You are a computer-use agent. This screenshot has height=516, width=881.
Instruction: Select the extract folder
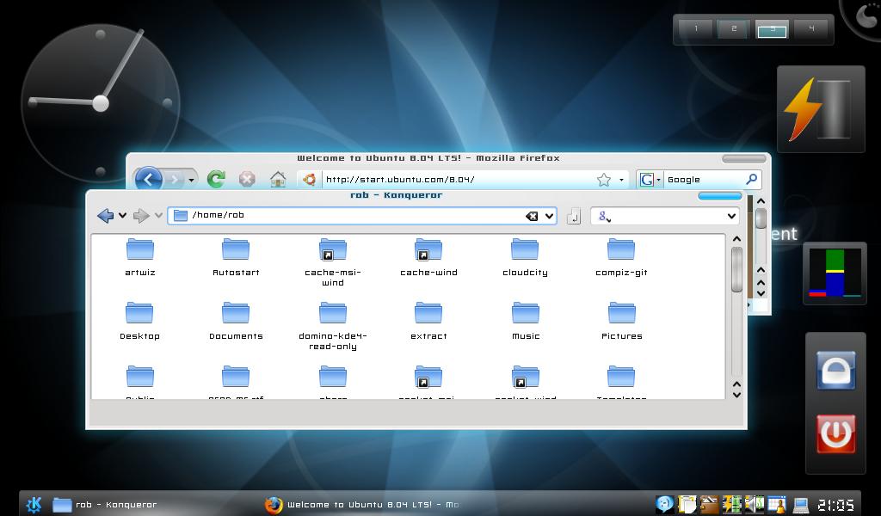tap(428, 321)
